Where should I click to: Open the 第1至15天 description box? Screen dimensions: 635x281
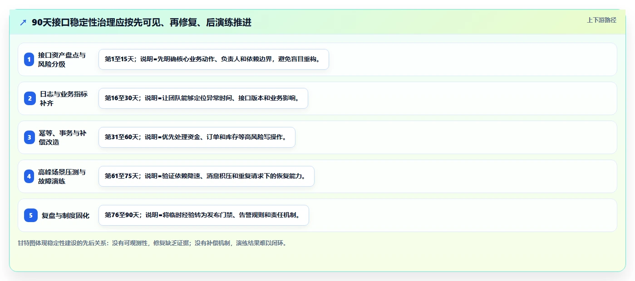(x=214, y=59)
